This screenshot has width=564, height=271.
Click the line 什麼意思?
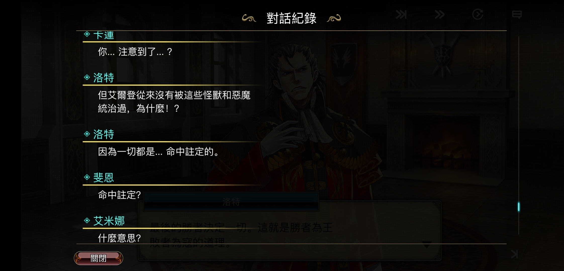pos(119,238)
